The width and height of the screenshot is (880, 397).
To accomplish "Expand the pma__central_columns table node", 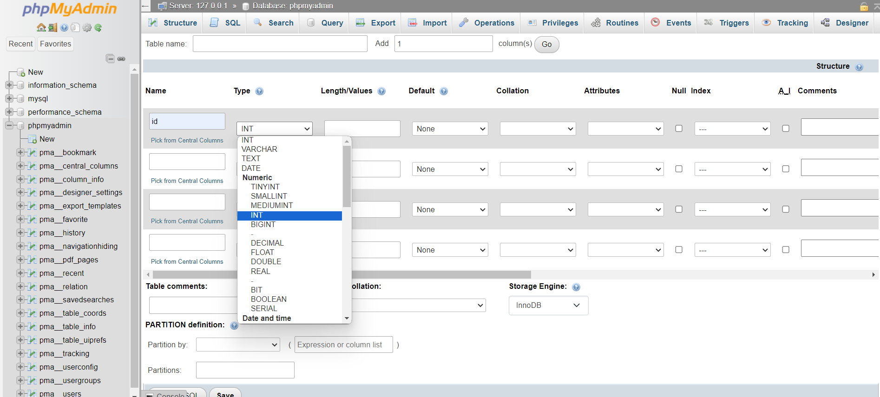I will point(20,166).
